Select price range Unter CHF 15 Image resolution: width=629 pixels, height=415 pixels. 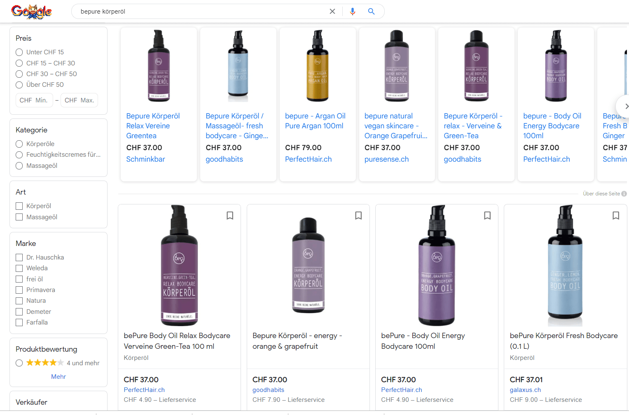[x=19, y=52]
